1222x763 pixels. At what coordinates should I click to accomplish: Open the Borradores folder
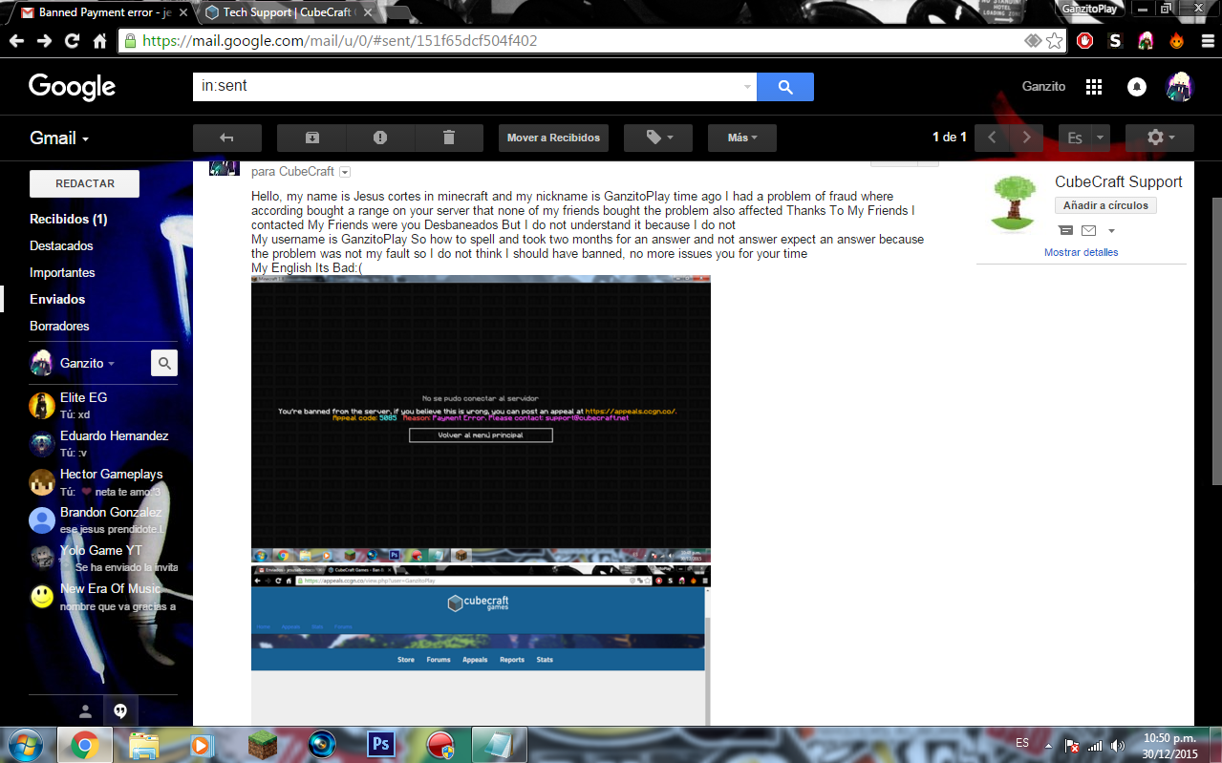click(59, 326)
